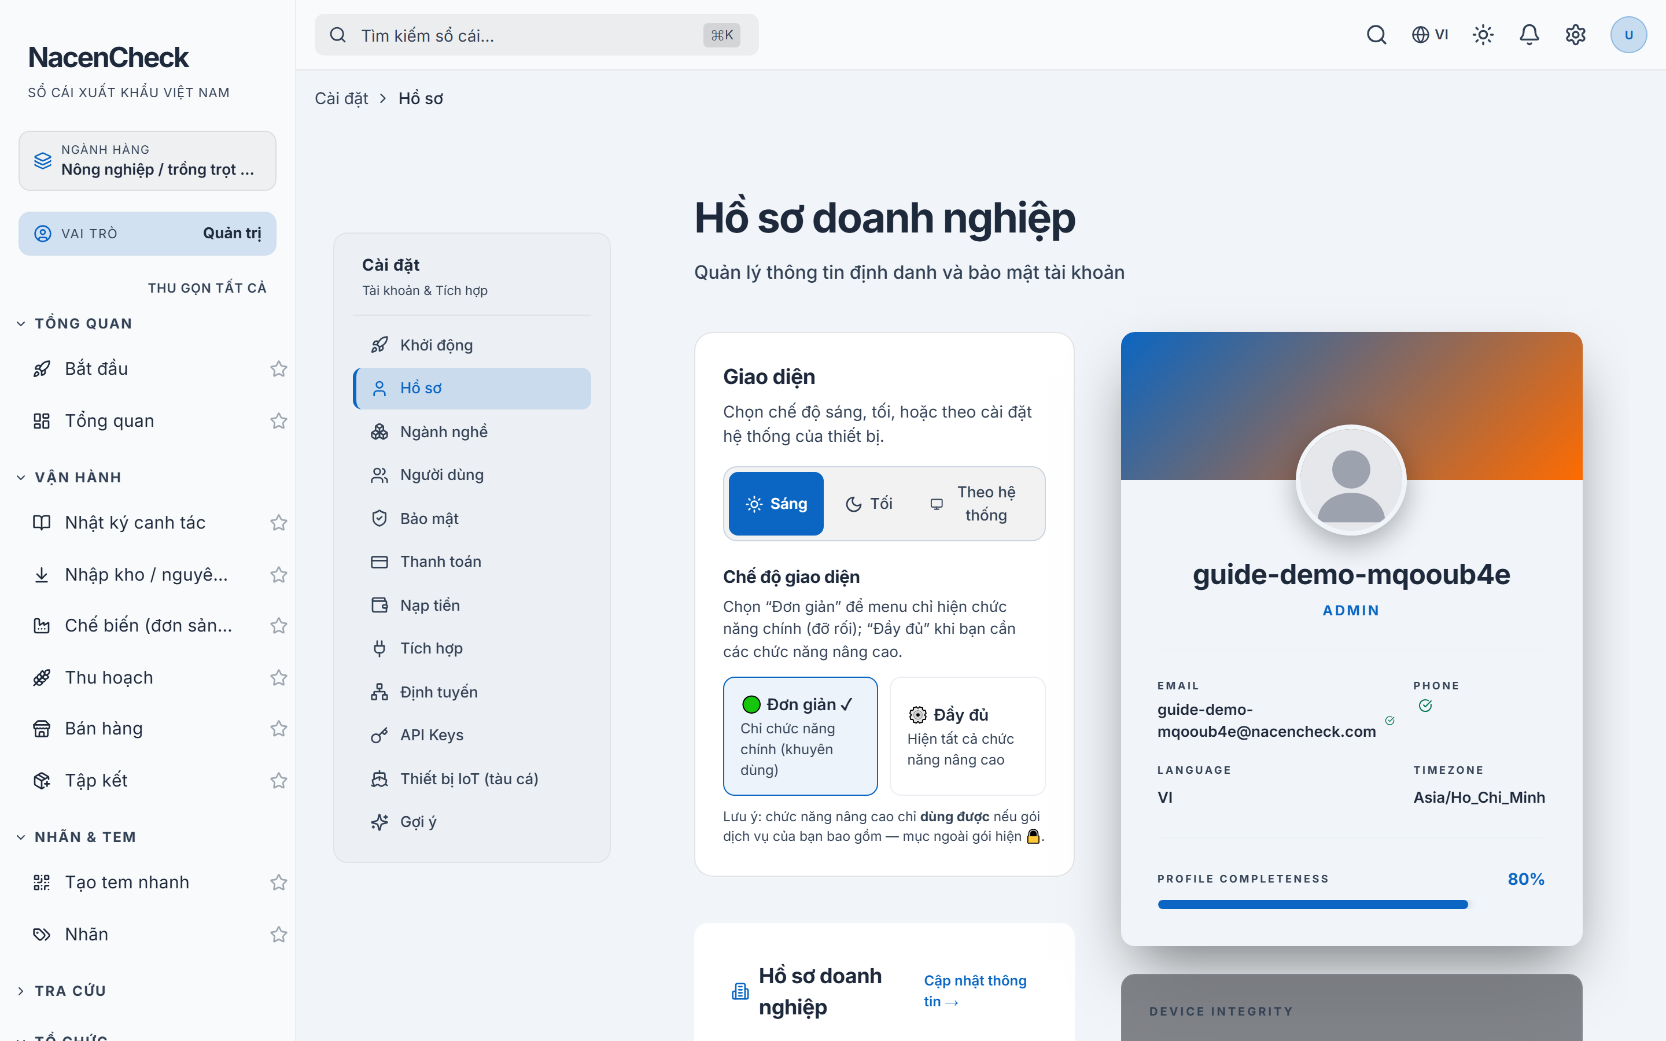Select the Tối dark theme option
1666x1041 pixels.
pos(869,503)
